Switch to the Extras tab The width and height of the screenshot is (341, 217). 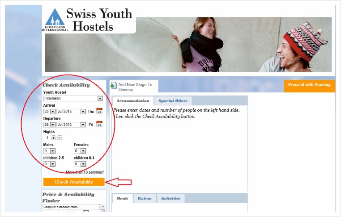point(145,198)
